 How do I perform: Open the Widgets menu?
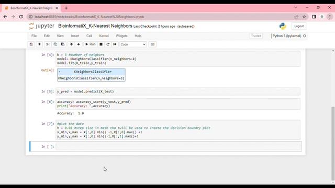coord(121,36)
